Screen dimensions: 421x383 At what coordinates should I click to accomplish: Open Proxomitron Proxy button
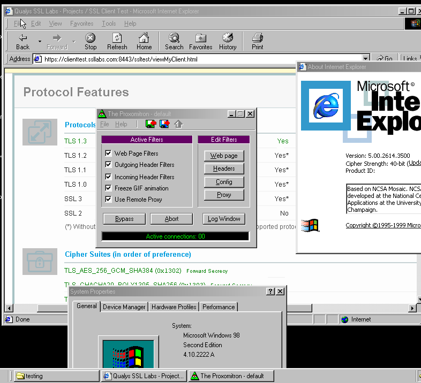tap(224, 195)
